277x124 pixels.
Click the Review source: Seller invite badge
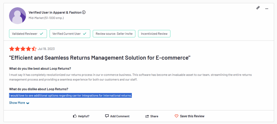pos(114,34)
